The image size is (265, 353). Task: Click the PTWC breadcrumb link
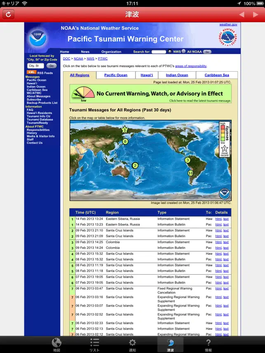coord(103,58)
